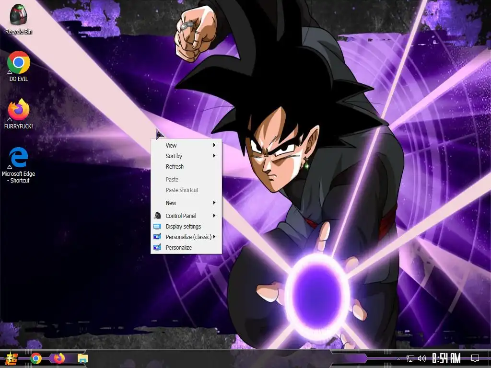This screenshot has height=368, width=491.
Task: Choose Refresh from the context menu
Action: tap(187, 166)
